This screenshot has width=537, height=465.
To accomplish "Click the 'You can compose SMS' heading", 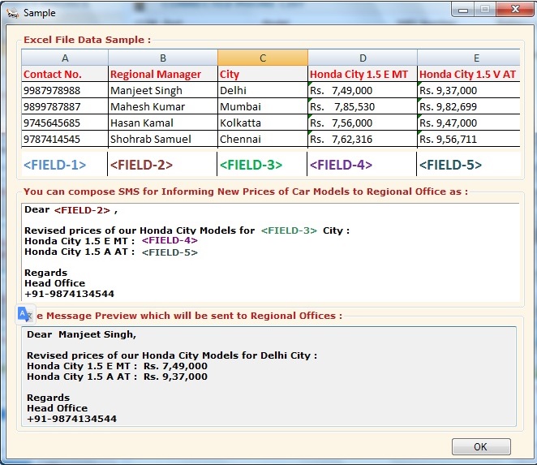I will 246,192.
